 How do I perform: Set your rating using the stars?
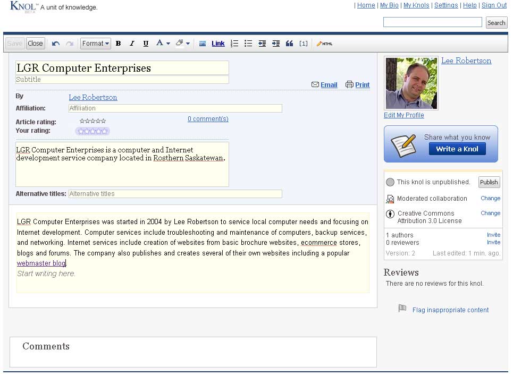[92, 131]
